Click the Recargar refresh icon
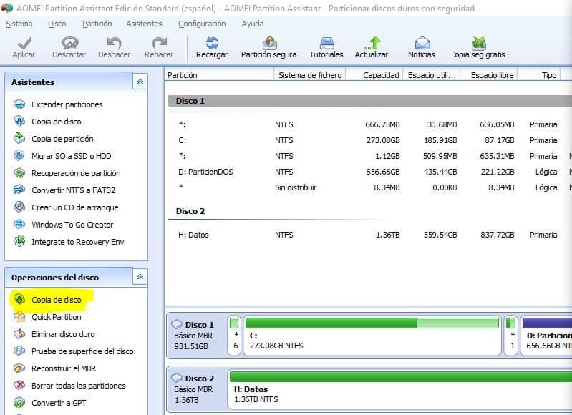This screenshot has height=415, width=572. [212, 43]
